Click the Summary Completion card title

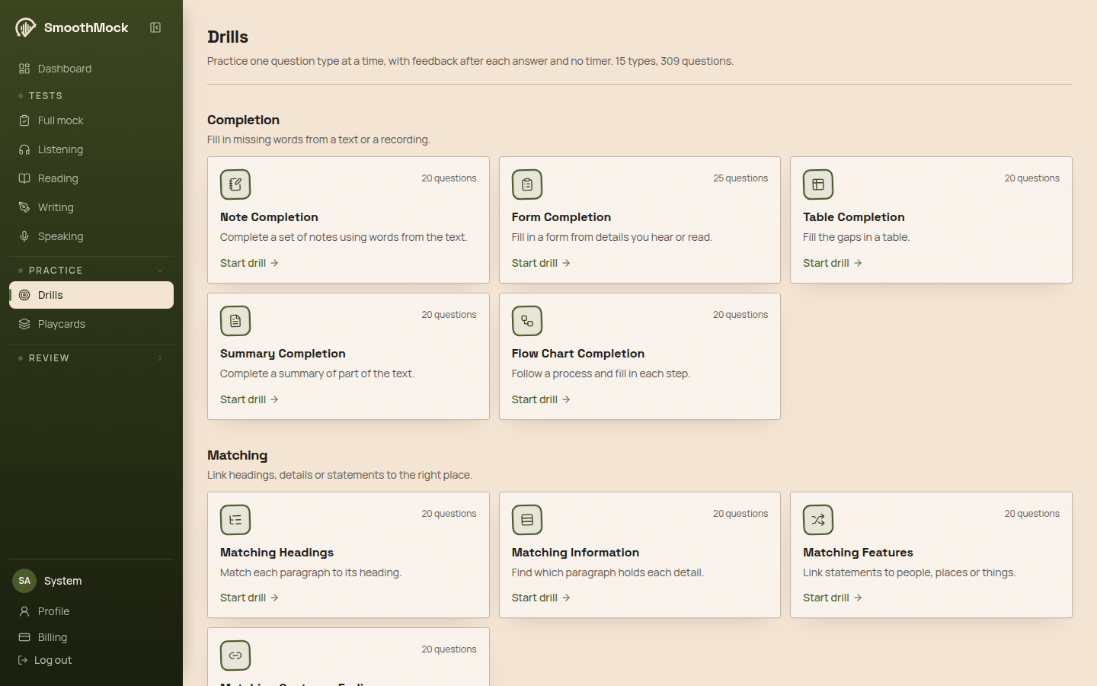click(283, 354)
